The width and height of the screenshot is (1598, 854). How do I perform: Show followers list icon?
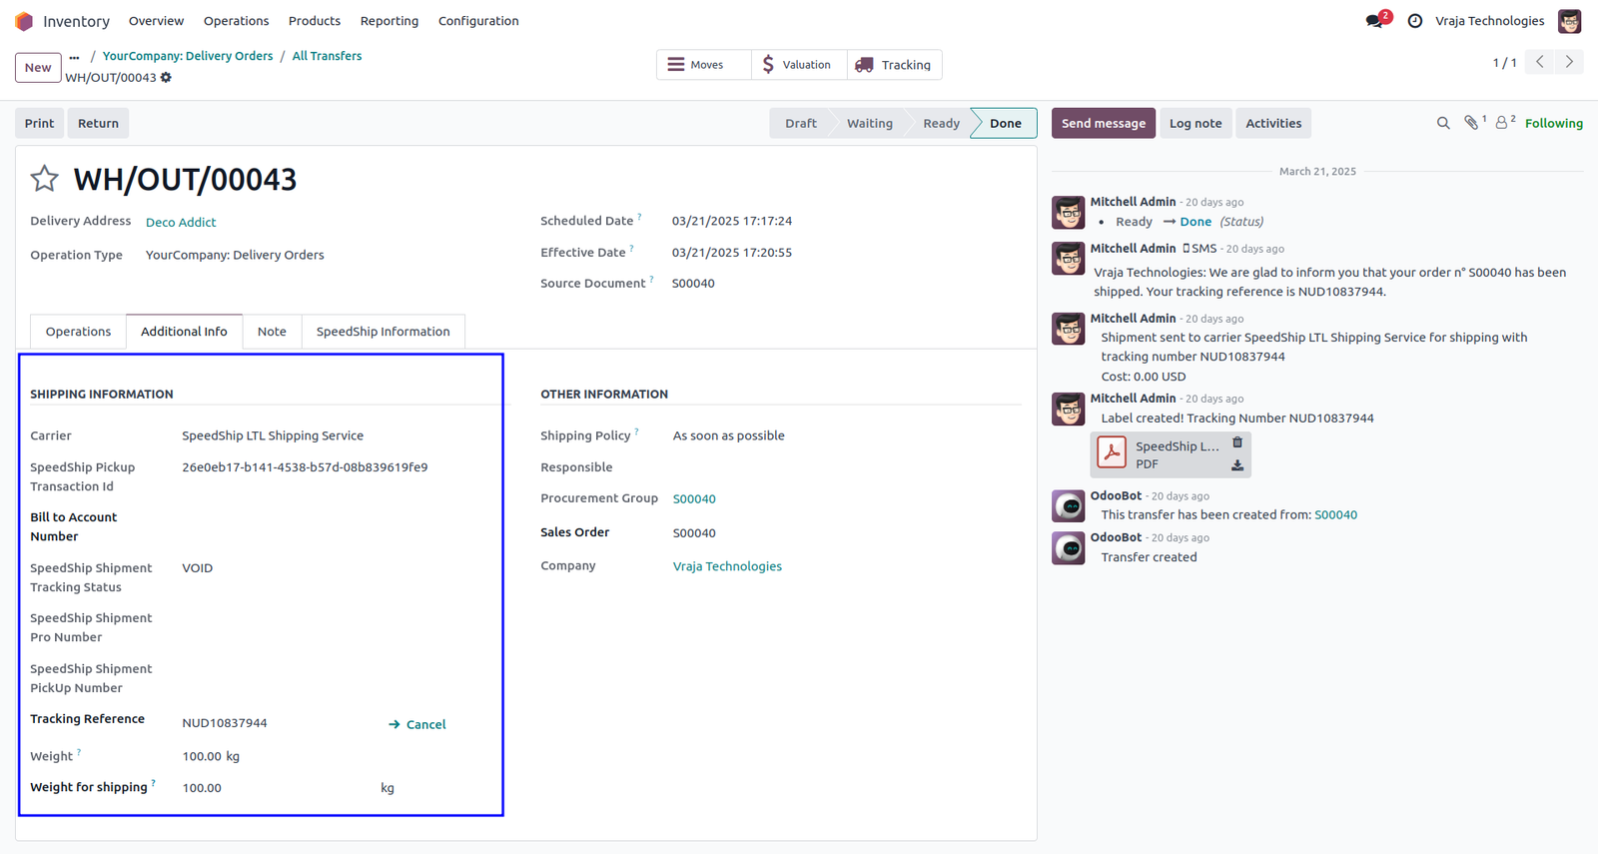click(1504, 123)
